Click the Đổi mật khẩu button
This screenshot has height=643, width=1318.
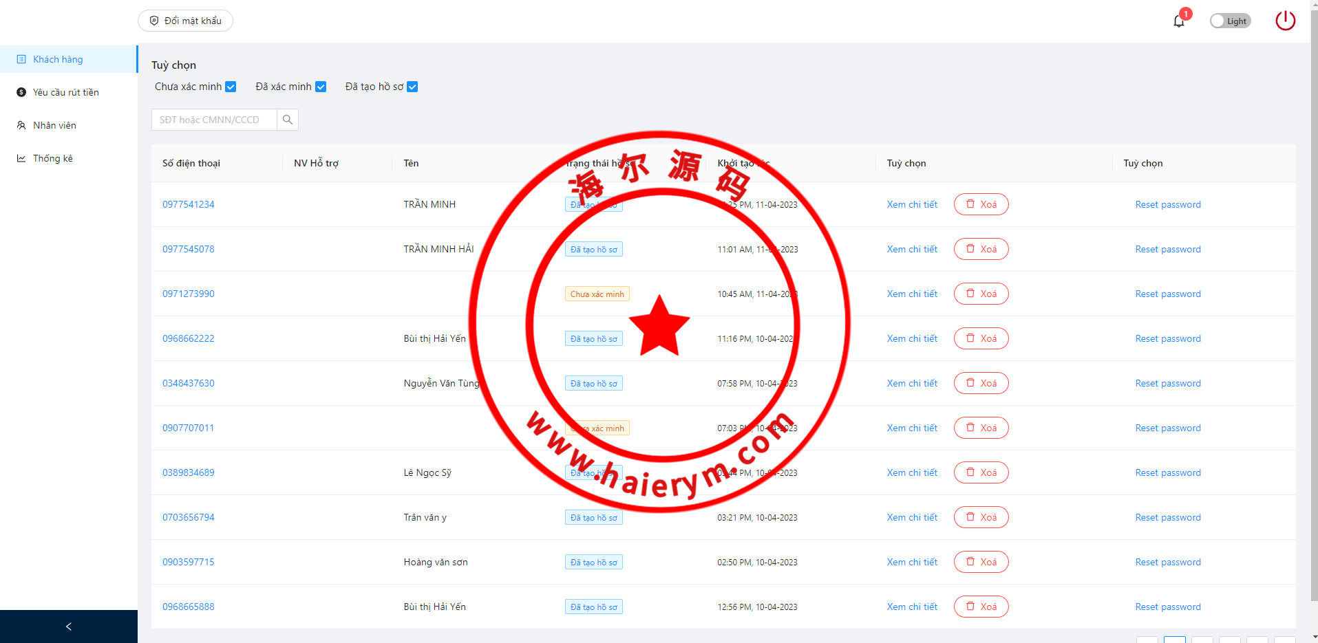tap(185, 21)
